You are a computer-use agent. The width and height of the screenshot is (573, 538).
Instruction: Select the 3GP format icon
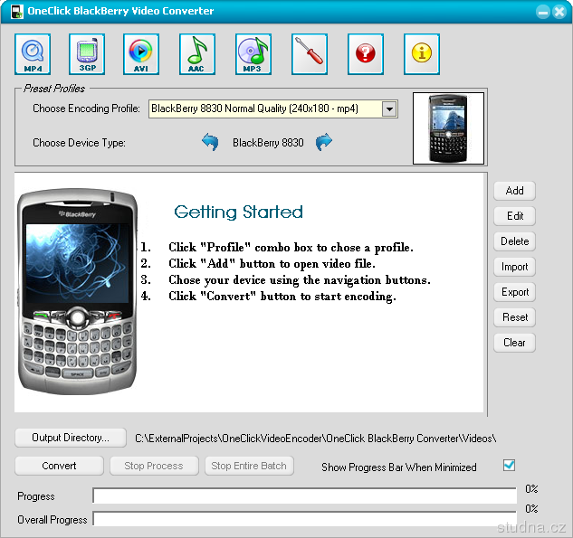point(87,54)
